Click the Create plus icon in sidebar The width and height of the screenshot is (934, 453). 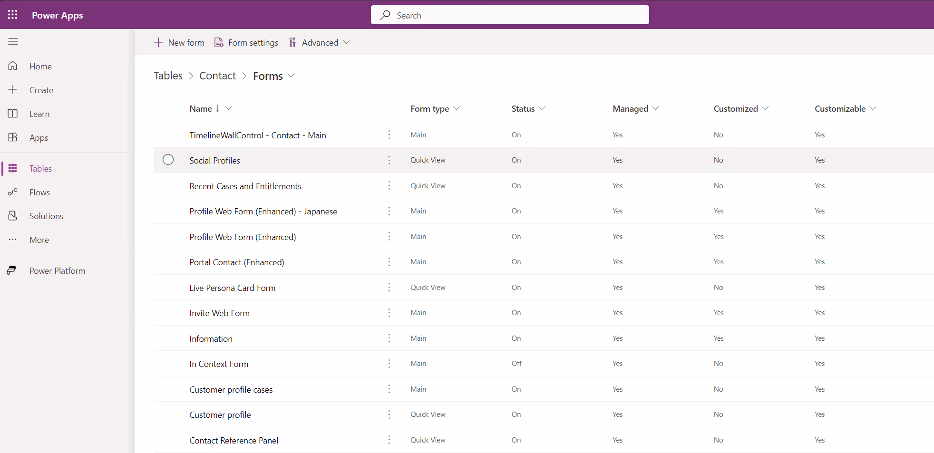(13, 89)
